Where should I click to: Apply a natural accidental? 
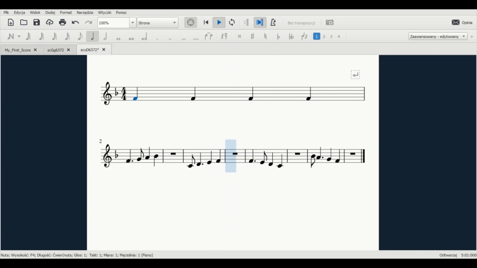click(x=265, y=36)
